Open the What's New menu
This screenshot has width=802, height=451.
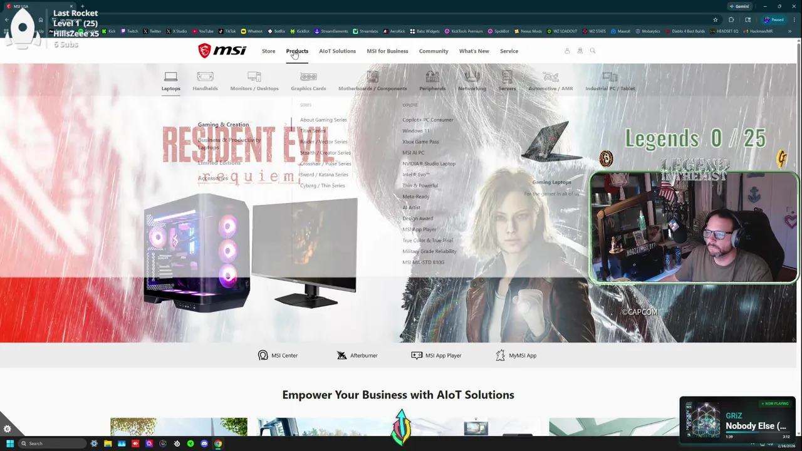click(474, 51)
